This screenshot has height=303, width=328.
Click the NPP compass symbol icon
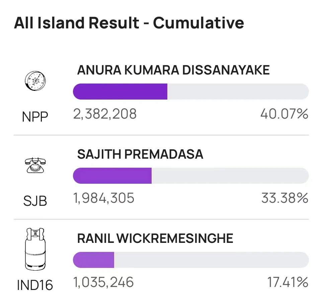click(35, 81)
